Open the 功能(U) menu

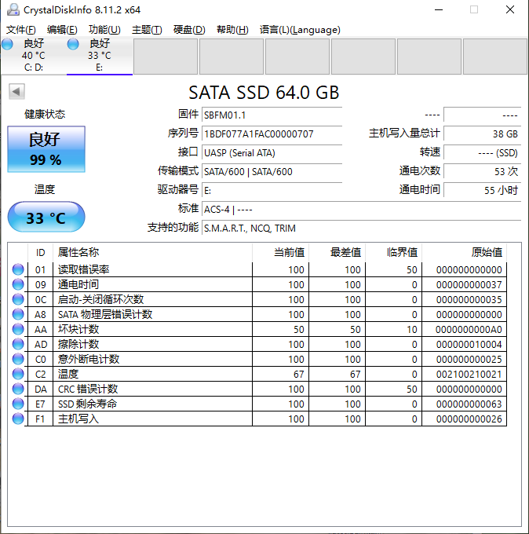pyautogui.click(x=104, y=30)
